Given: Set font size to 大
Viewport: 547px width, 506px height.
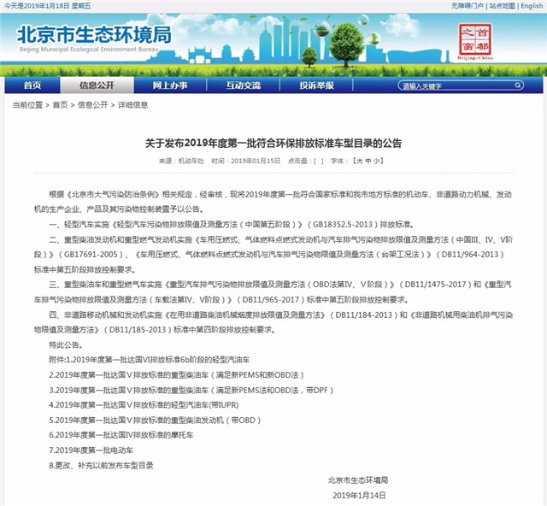Looking at the screenshot, I should click(360, 161).
